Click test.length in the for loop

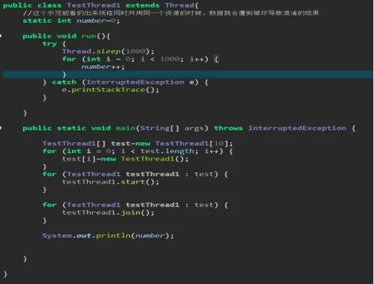(167, 151)
